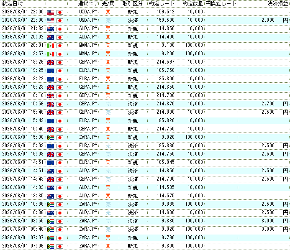Click the 売/買 column header

[x=108, y=3]
